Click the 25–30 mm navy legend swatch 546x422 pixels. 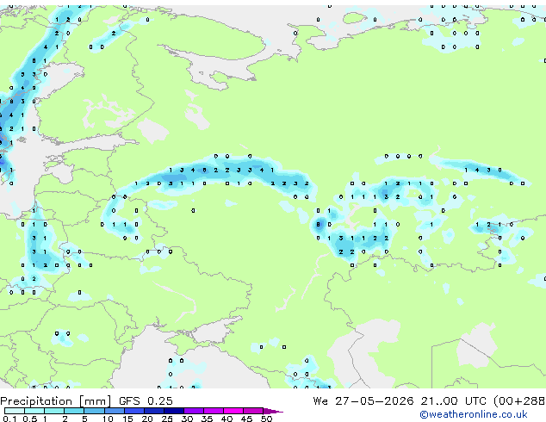point(173,411)
